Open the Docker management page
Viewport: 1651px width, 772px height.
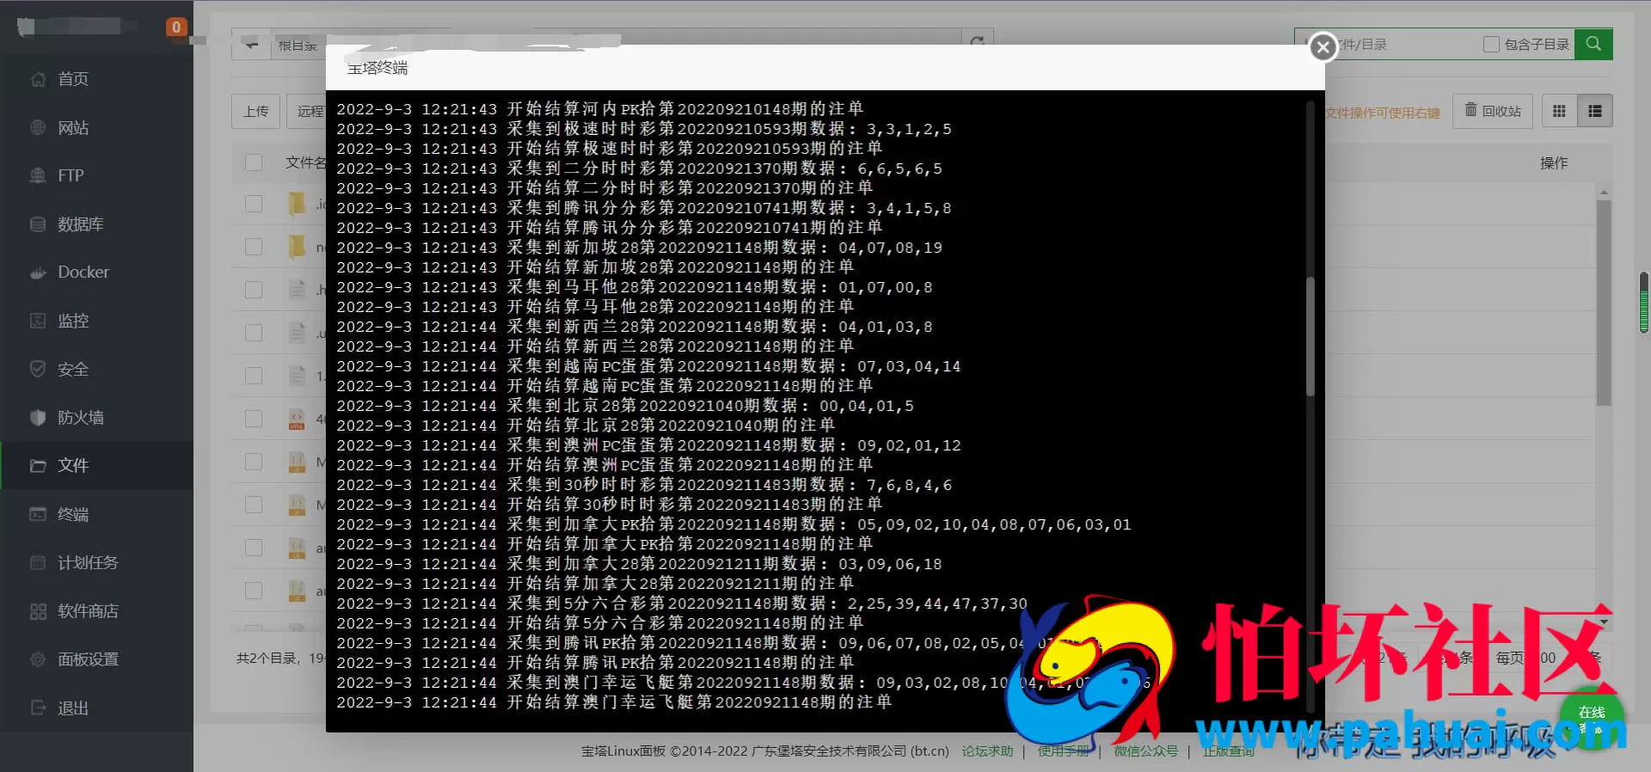83,273
